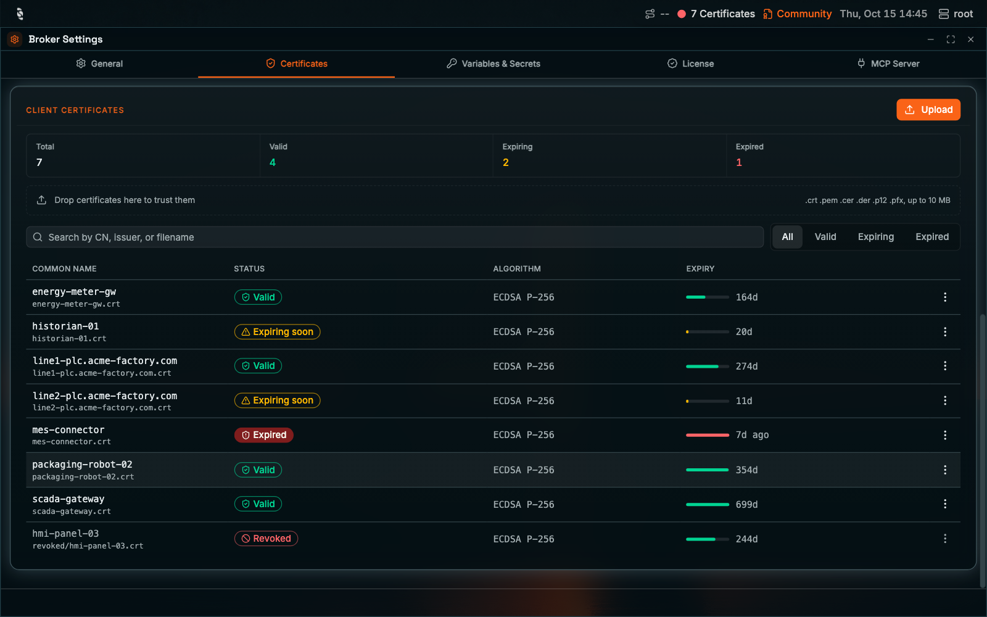Click the app logo in top bar

tap(20, 14)
